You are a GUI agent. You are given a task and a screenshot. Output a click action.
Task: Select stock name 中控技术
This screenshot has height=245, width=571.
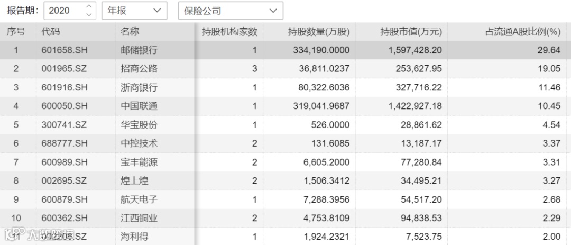click(139, 143)
